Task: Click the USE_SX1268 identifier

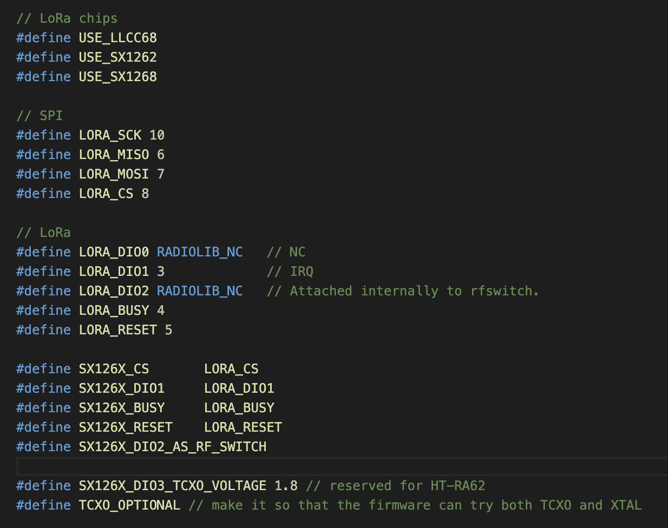Action: pos(117,77)
